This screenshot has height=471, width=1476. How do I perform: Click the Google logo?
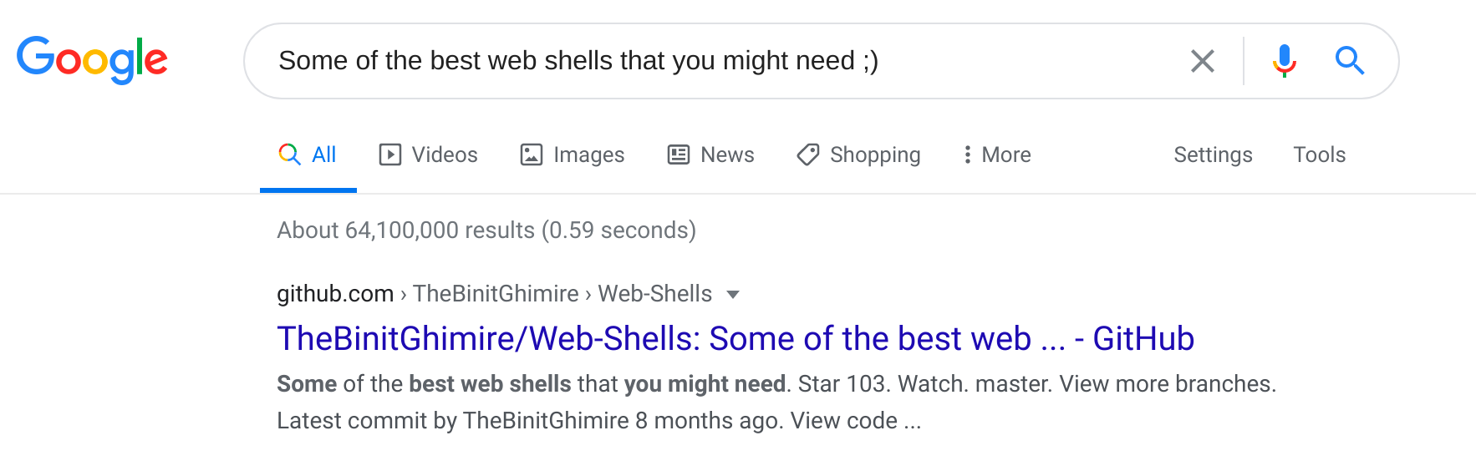(x=92, y=59)
